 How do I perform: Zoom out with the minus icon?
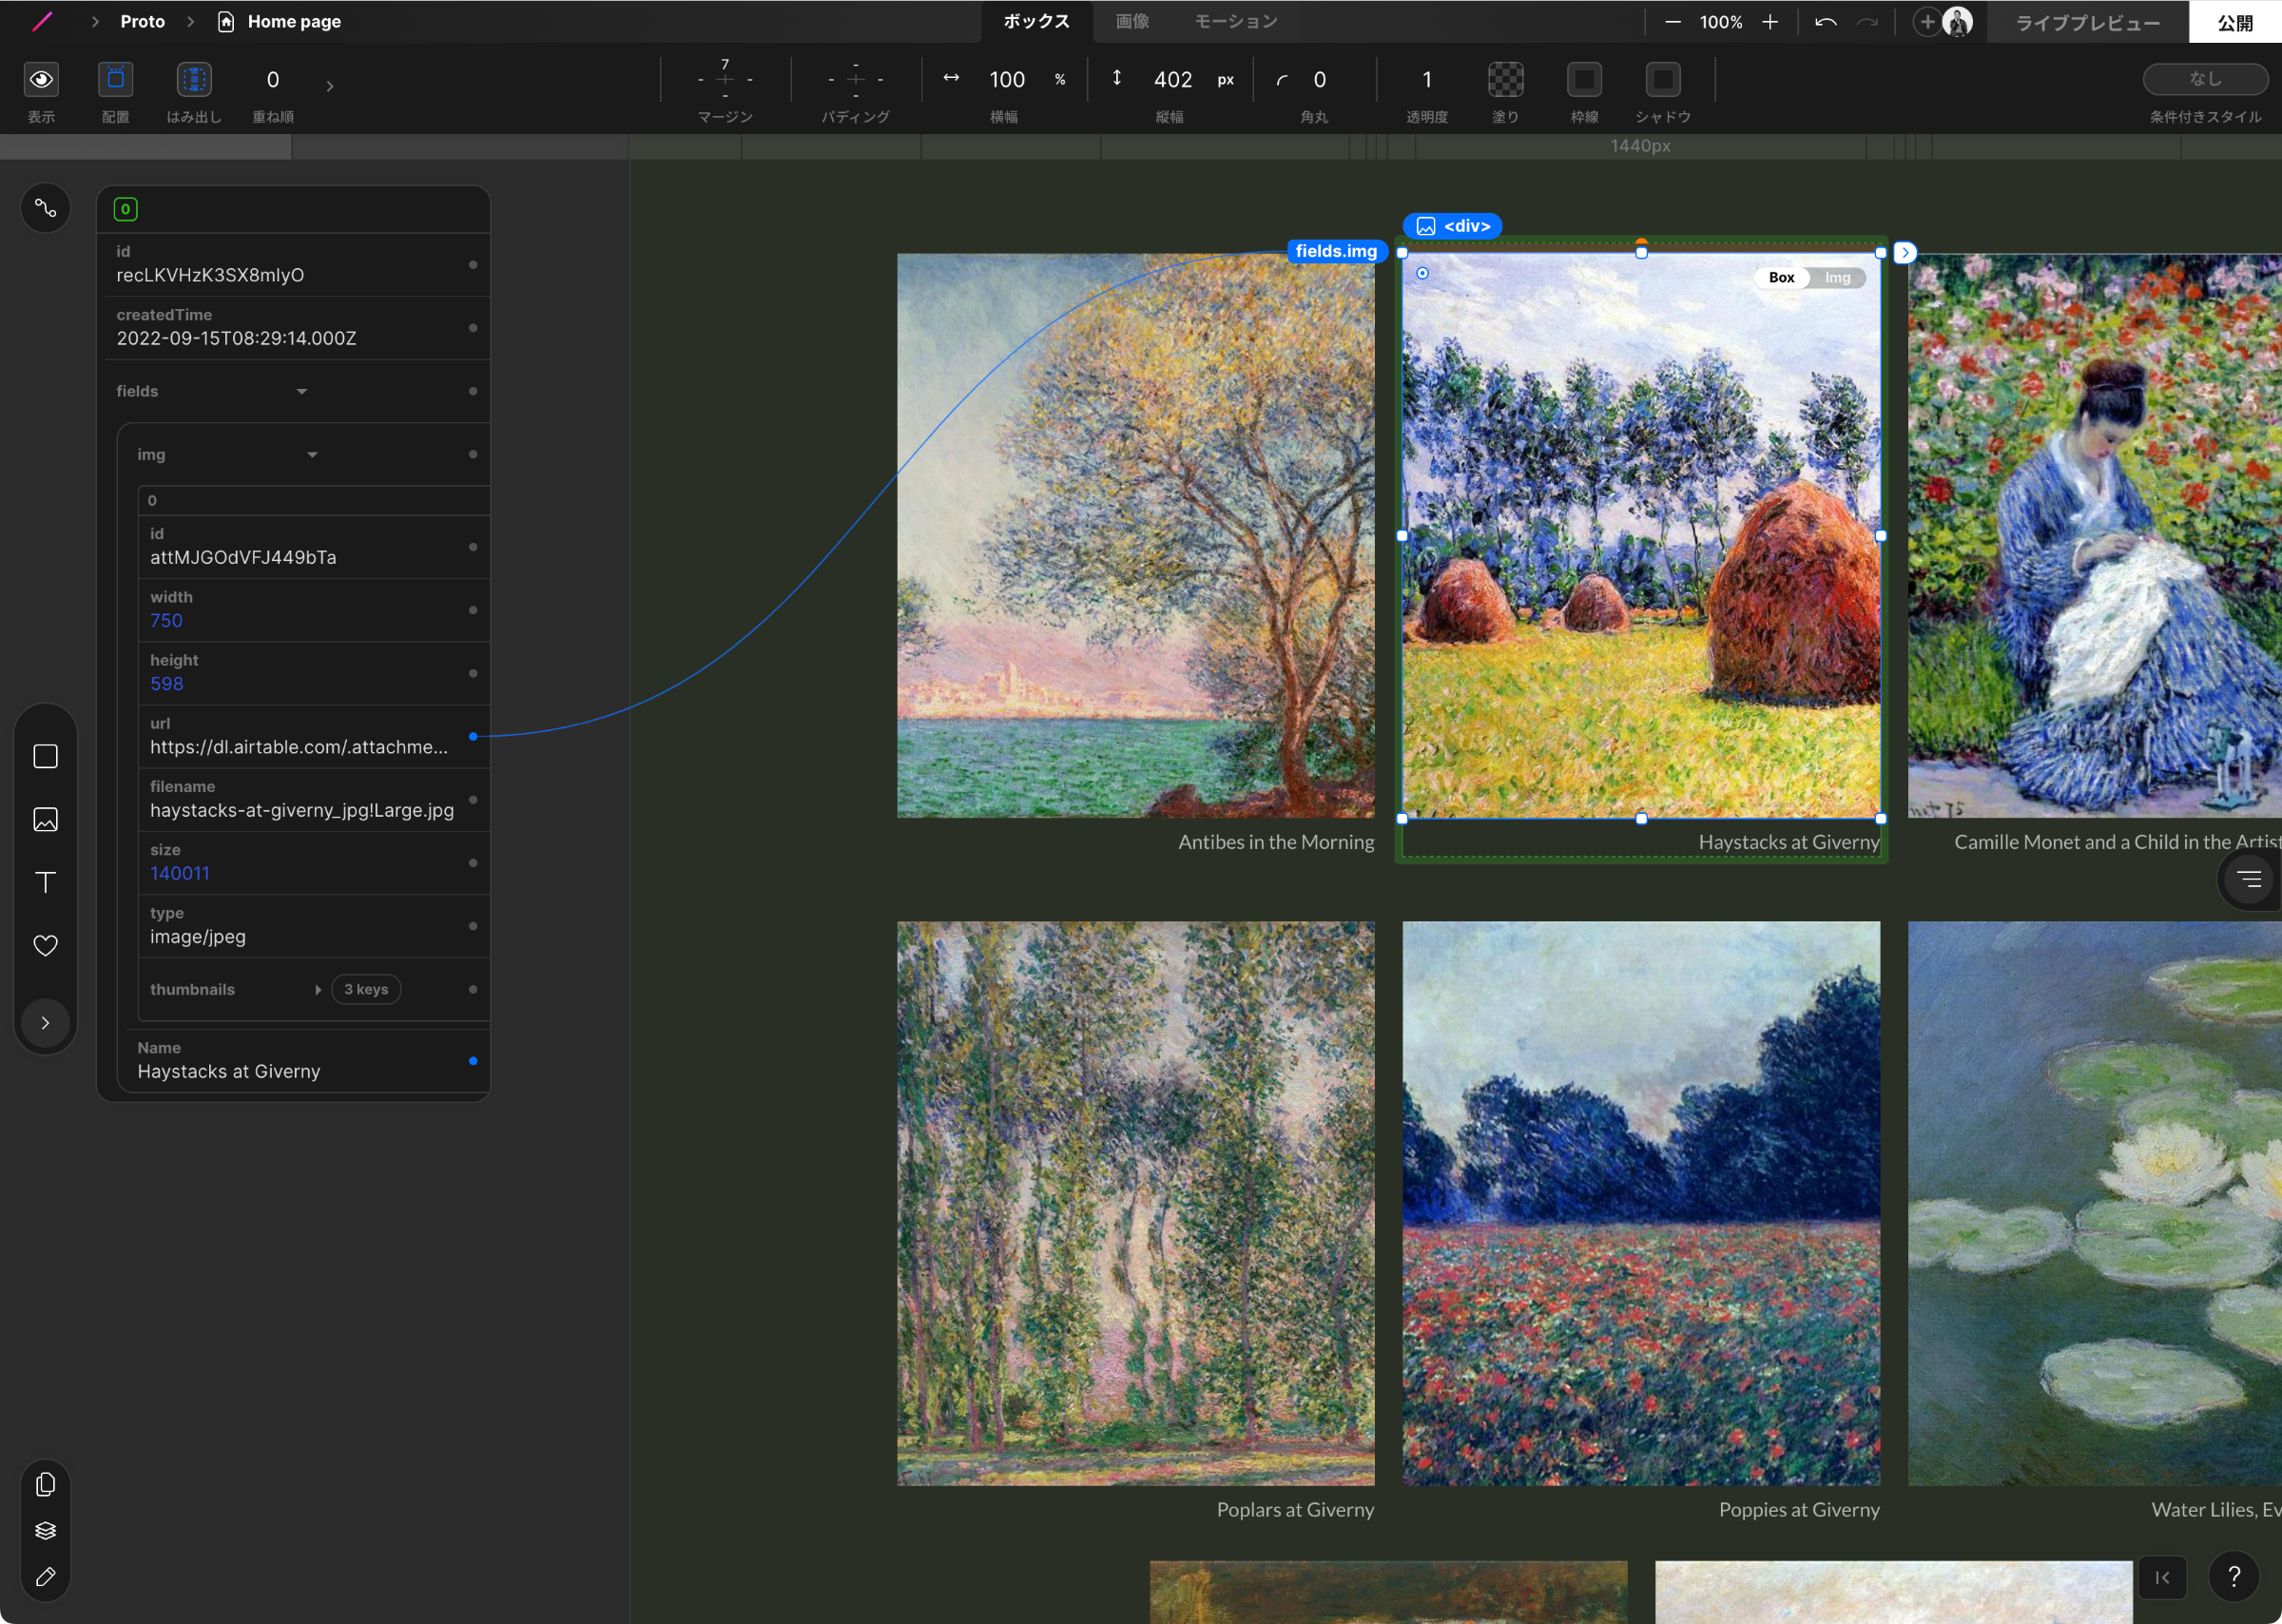coord(1672,22)
